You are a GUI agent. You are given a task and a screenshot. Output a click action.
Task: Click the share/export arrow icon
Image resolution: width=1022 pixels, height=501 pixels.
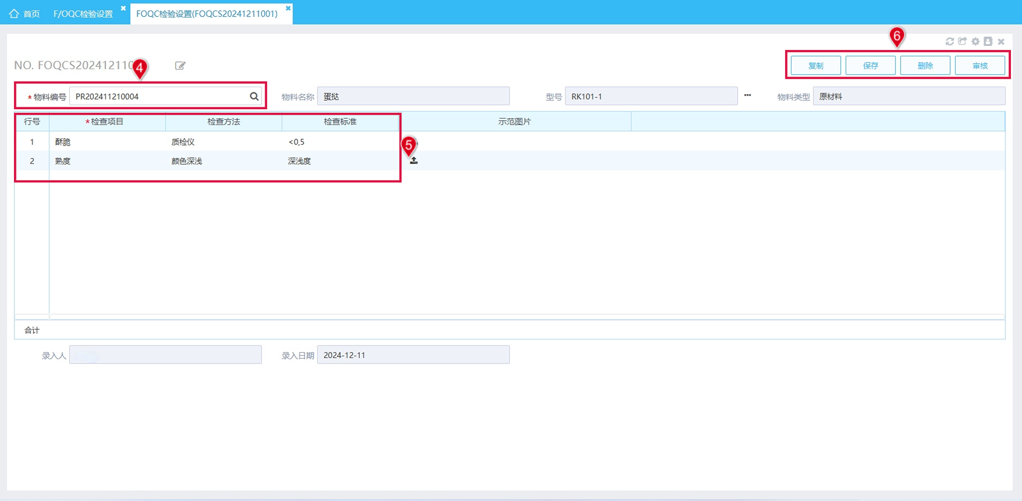pos(962,41)
